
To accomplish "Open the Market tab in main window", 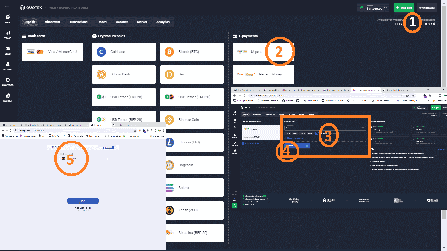I will point(142,22).
